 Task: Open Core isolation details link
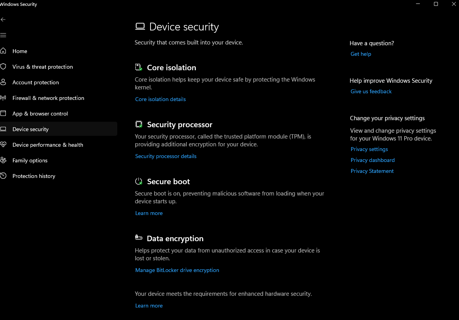(x=160, y=99)
